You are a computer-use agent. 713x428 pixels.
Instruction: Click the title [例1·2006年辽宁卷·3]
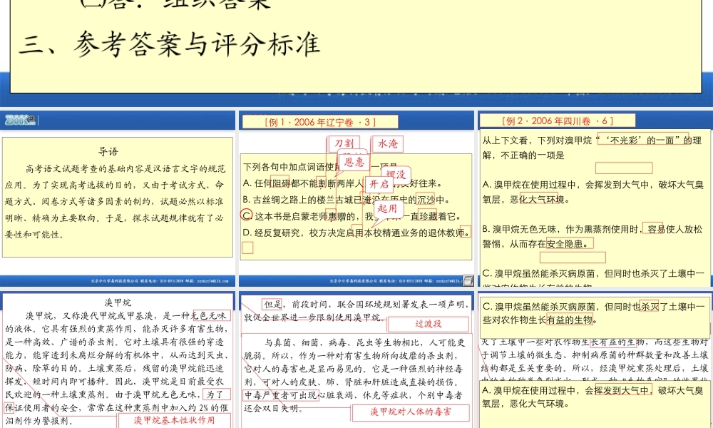click(320, 122)
